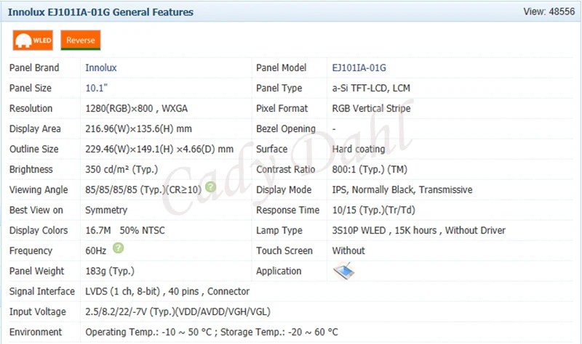The height and width of the screenshot is (344, 582).
Task: Select the Touch Screen value 'Without'
Action: (348, 250)
